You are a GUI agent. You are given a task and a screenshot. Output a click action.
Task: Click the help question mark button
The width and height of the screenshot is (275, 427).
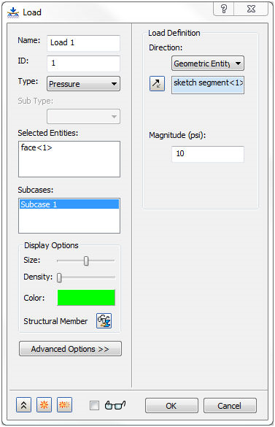coord(224,9)
